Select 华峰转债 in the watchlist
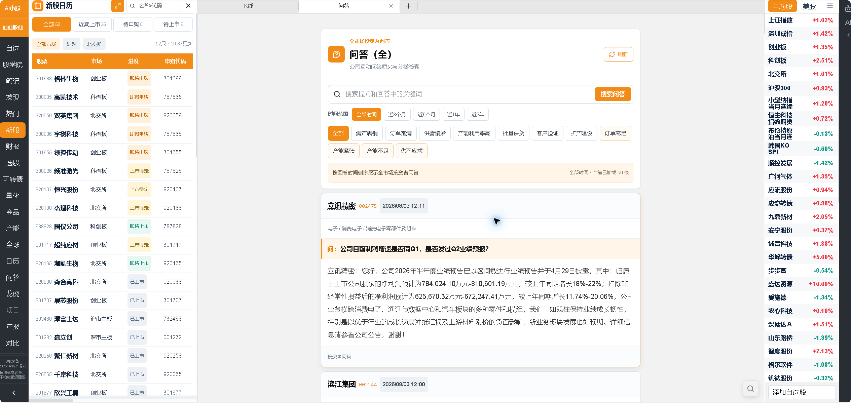 click(x=801, y=257)
